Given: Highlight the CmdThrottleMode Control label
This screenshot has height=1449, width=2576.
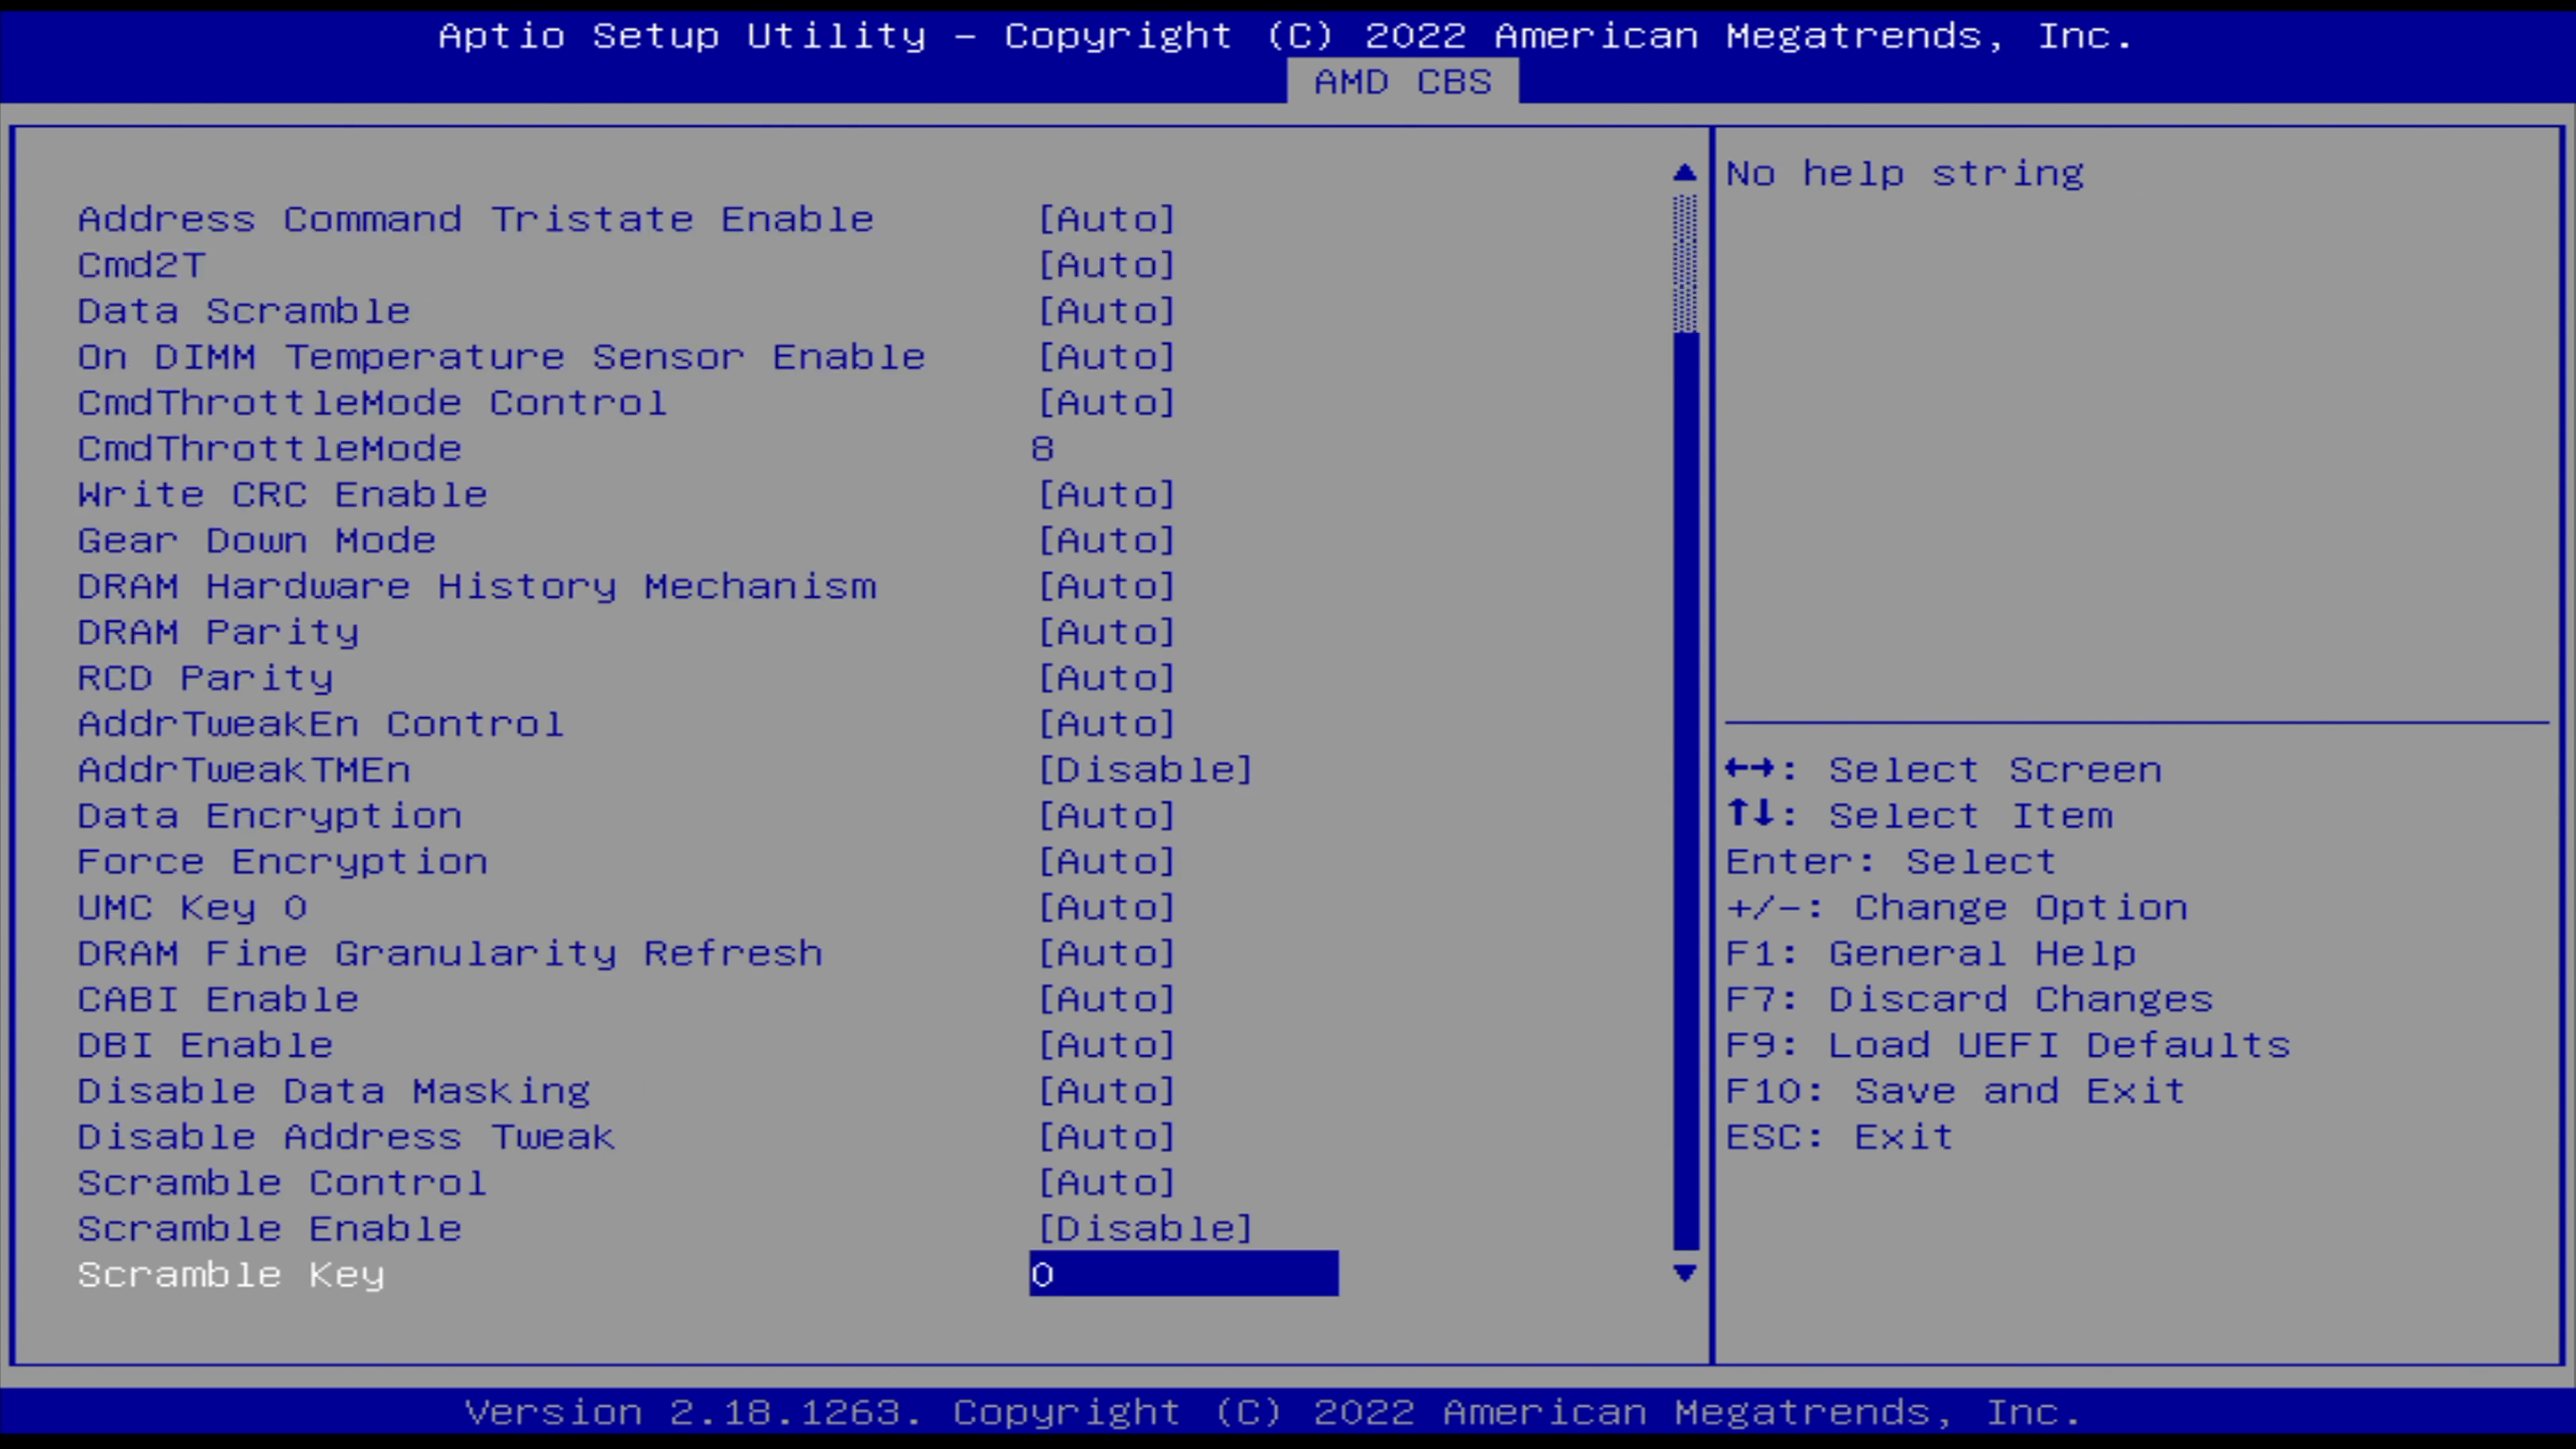Looking at the screenshot, I should (x=373, y=403).
